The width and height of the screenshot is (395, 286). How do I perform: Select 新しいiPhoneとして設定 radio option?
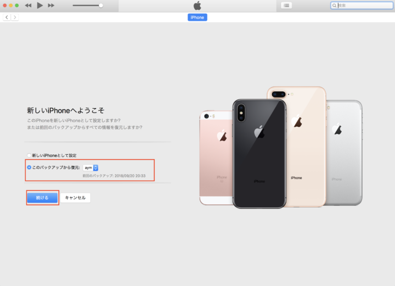pyautogui.click(x=29, y=155)
